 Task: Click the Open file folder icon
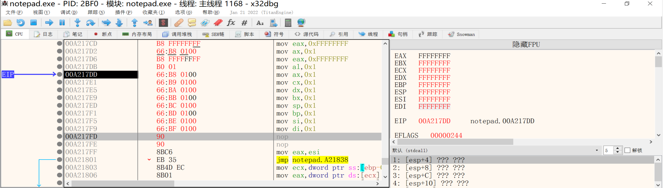pos(8,23)
